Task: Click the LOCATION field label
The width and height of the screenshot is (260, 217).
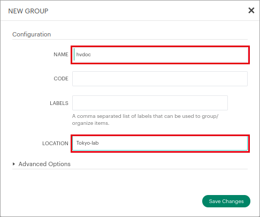Action: (55, 144)
